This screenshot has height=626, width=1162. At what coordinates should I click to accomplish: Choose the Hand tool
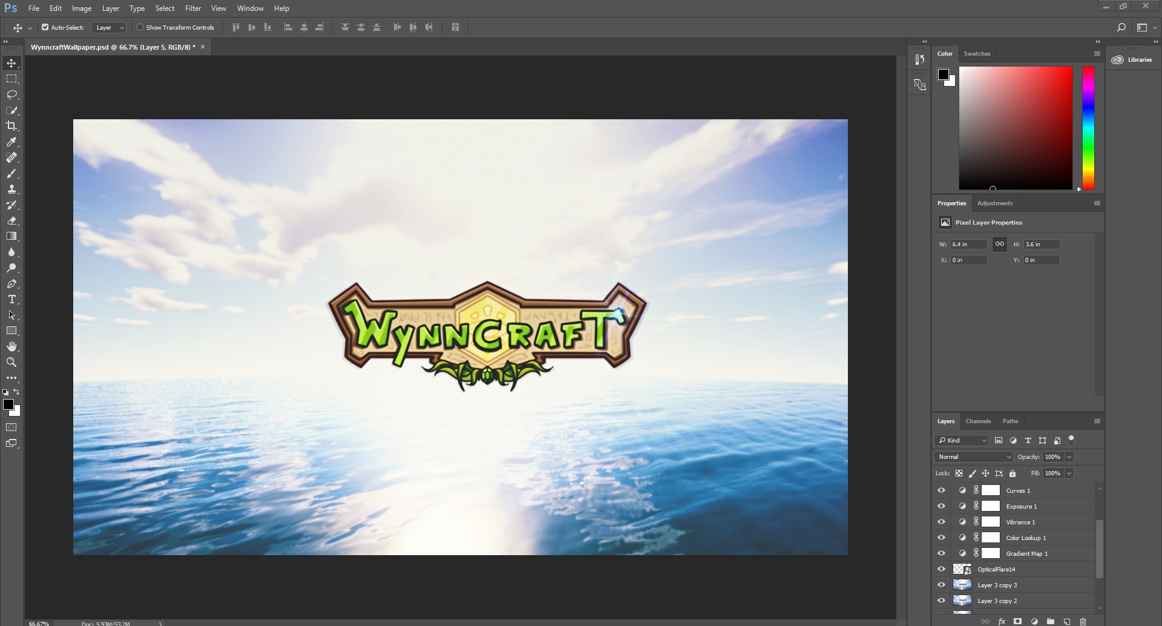pos(11,346)
